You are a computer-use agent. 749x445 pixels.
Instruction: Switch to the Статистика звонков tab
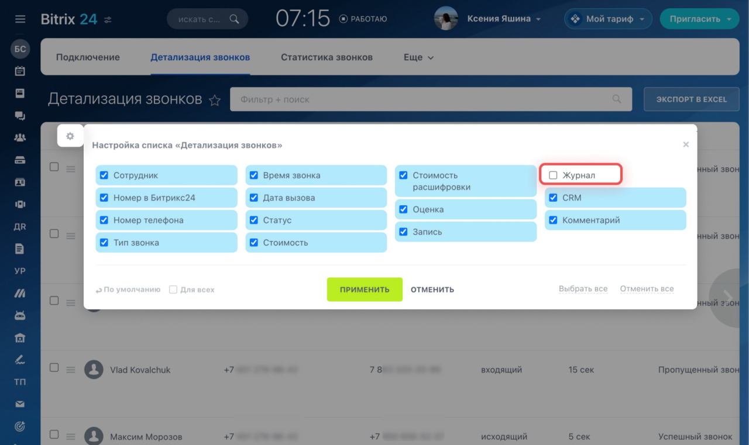pyautogui.click(x=327, y=57)
